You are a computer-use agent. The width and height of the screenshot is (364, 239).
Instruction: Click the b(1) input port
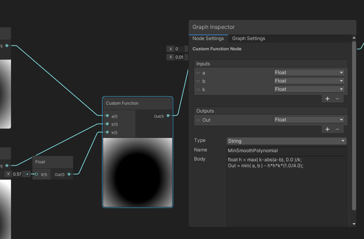(x=107, y=124)
